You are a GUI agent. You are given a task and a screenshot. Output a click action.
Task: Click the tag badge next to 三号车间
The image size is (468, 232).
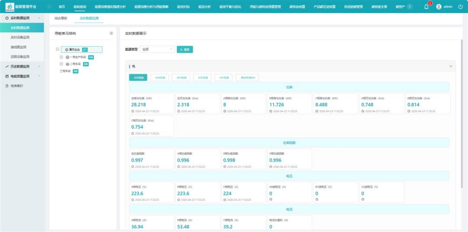click(76, 71)
